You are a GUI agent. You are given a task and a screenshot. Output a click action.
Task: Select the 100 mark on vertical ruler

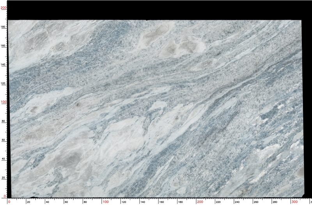[4, 102]
